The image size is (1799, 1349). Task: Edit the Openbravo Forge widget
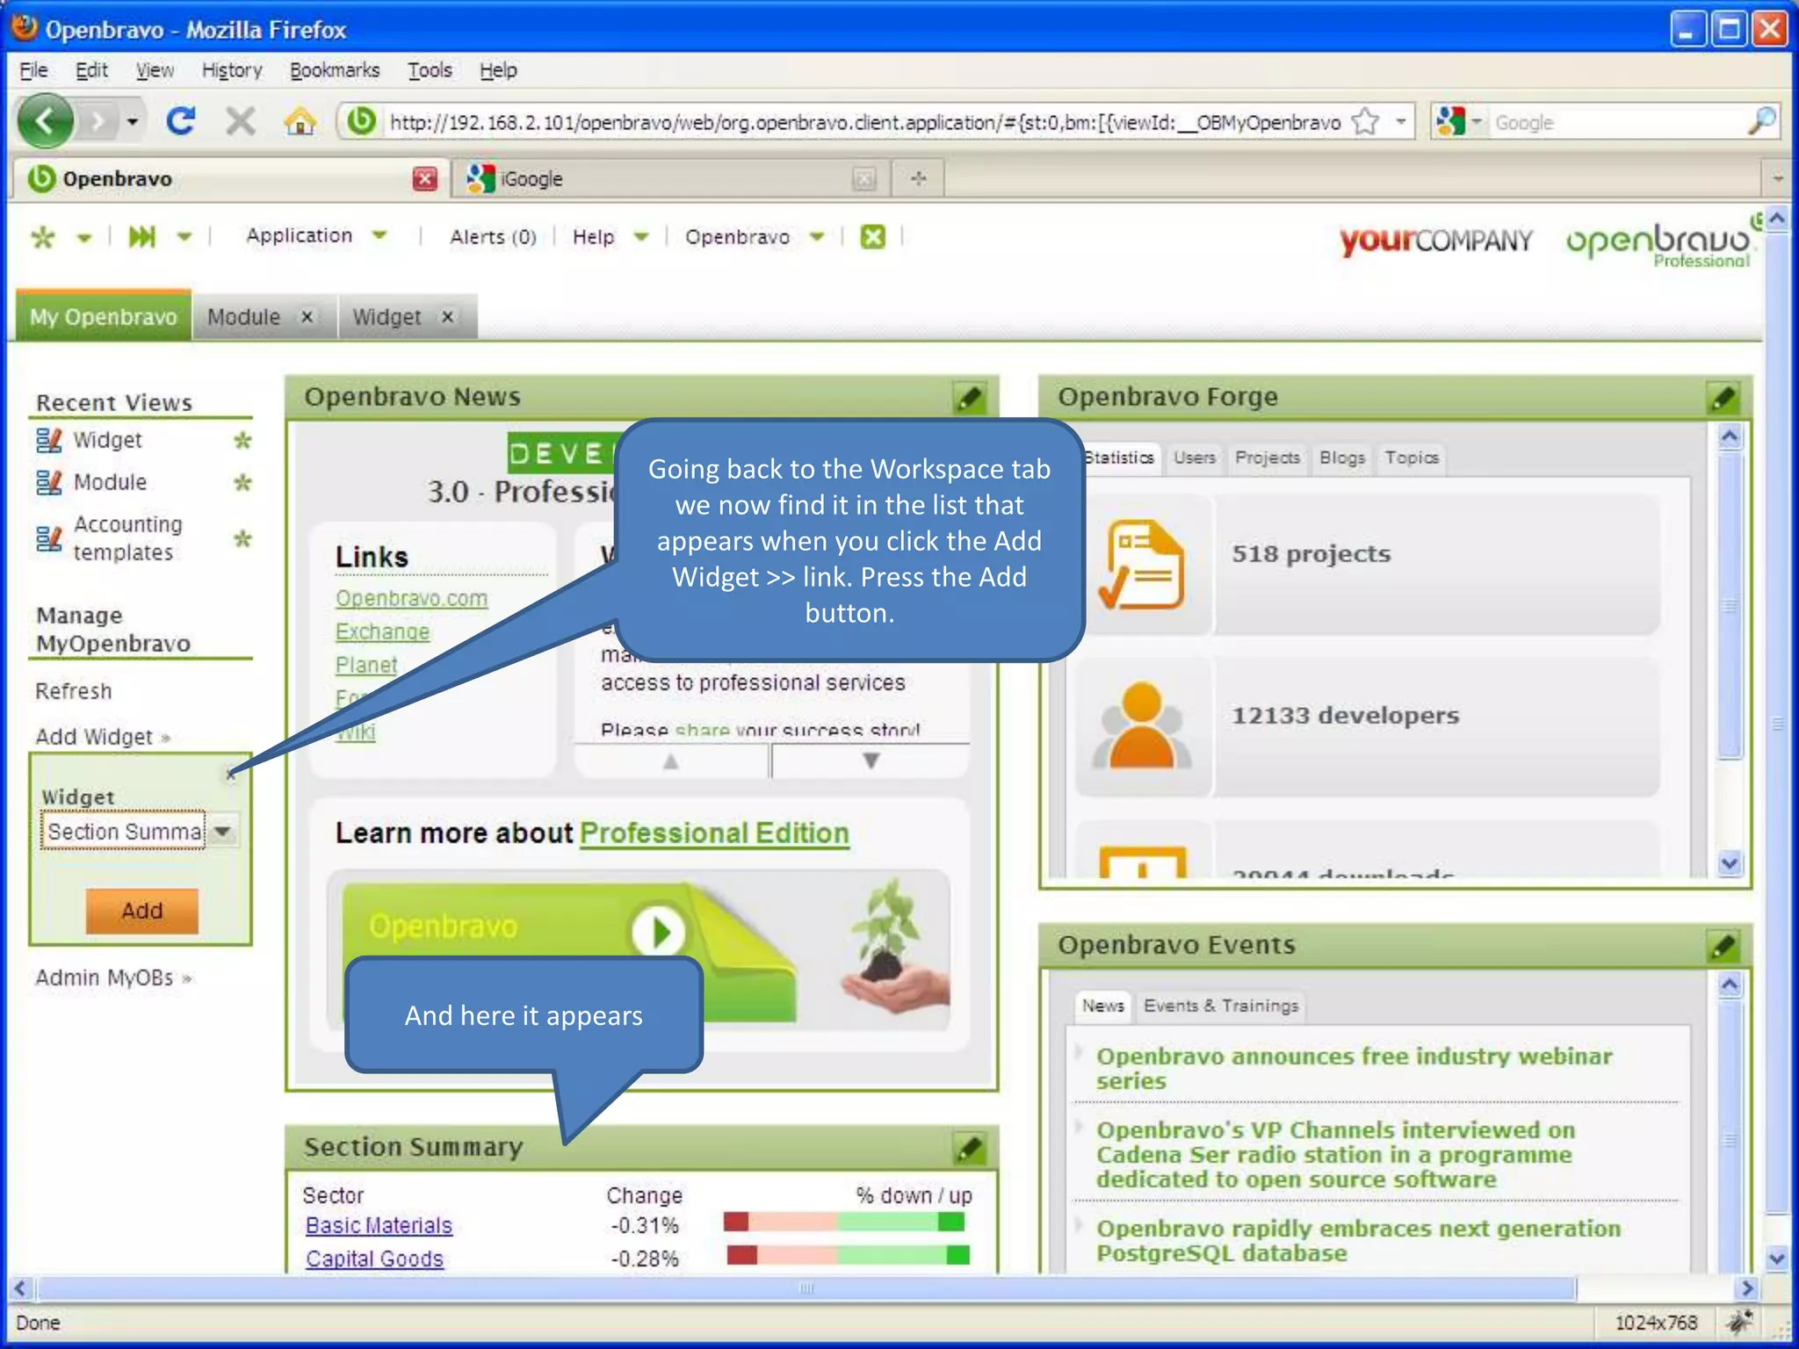[1723, 398]
